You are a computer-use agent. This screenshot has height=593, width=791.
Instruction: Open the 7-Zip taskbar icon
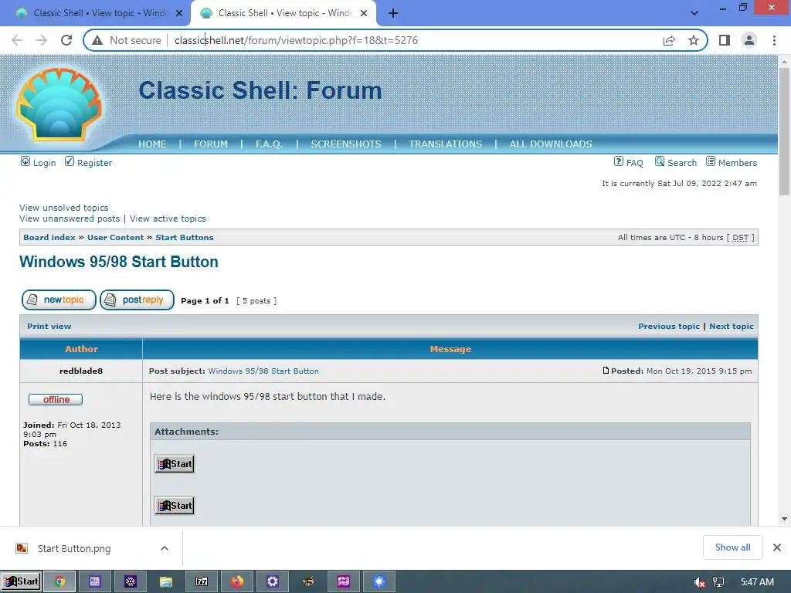click(x=202, y=582)
